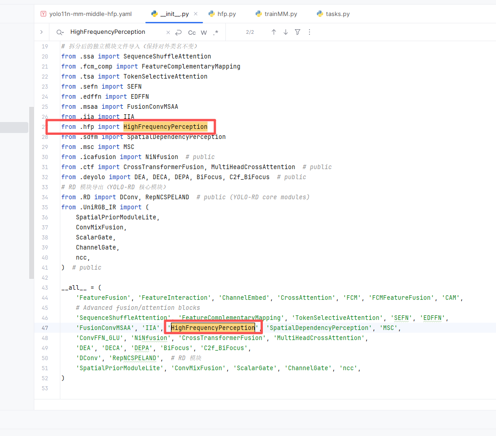Screen dimensions: 496x436
Task: Switch to the hfp.py tab
Action: point(222,14)
